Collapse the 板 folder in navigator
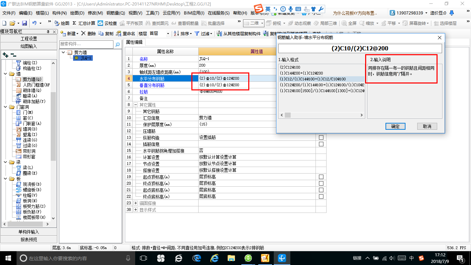 click(x=5, y=179)
